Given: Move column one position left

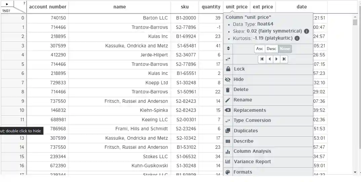Looking at the screenshot, I should (x=269, y=59).
